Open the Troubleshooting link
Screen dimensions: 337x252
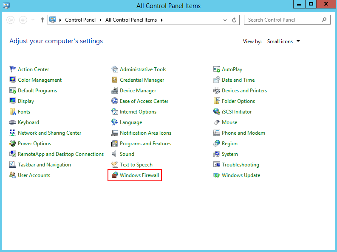click(240, 165)
